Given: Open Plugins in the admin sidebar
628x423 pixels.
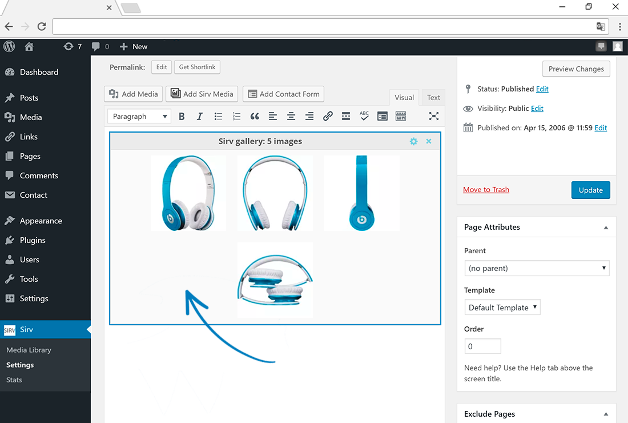Looking at the screenshot, I should 33,240.
